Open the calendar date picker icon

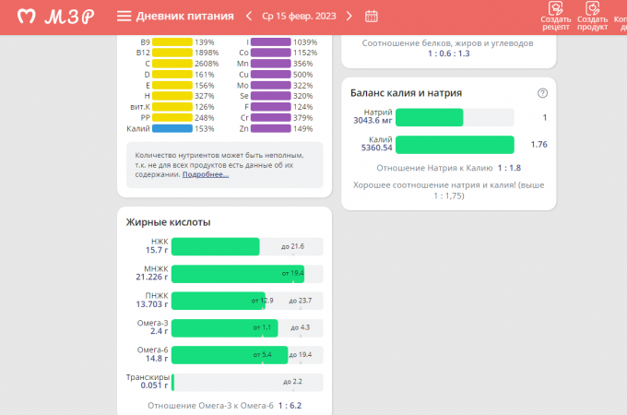[x=372, y=16]
